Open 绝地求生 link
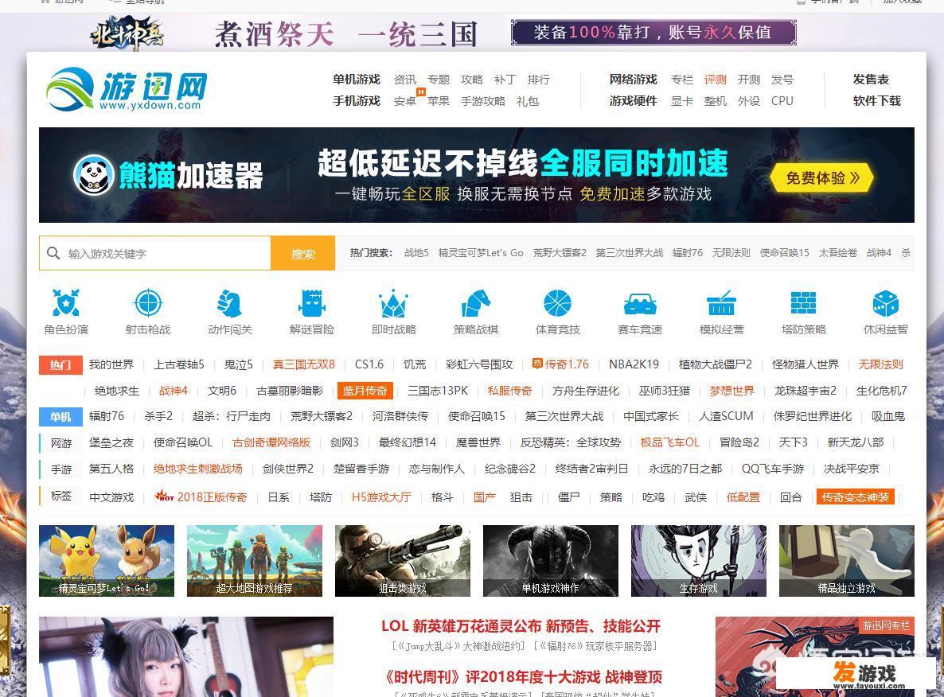 (117, 391)
